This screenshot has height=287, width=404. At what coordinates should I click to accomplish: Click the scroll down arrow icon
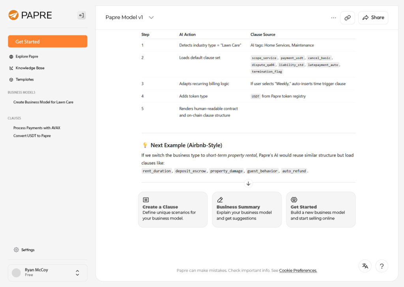pyautogui.click(x=248, y=183)
